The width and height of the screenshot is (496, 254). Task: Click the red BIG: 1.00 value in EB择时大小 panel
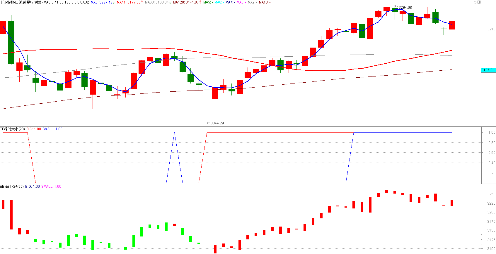click(34, 129)
